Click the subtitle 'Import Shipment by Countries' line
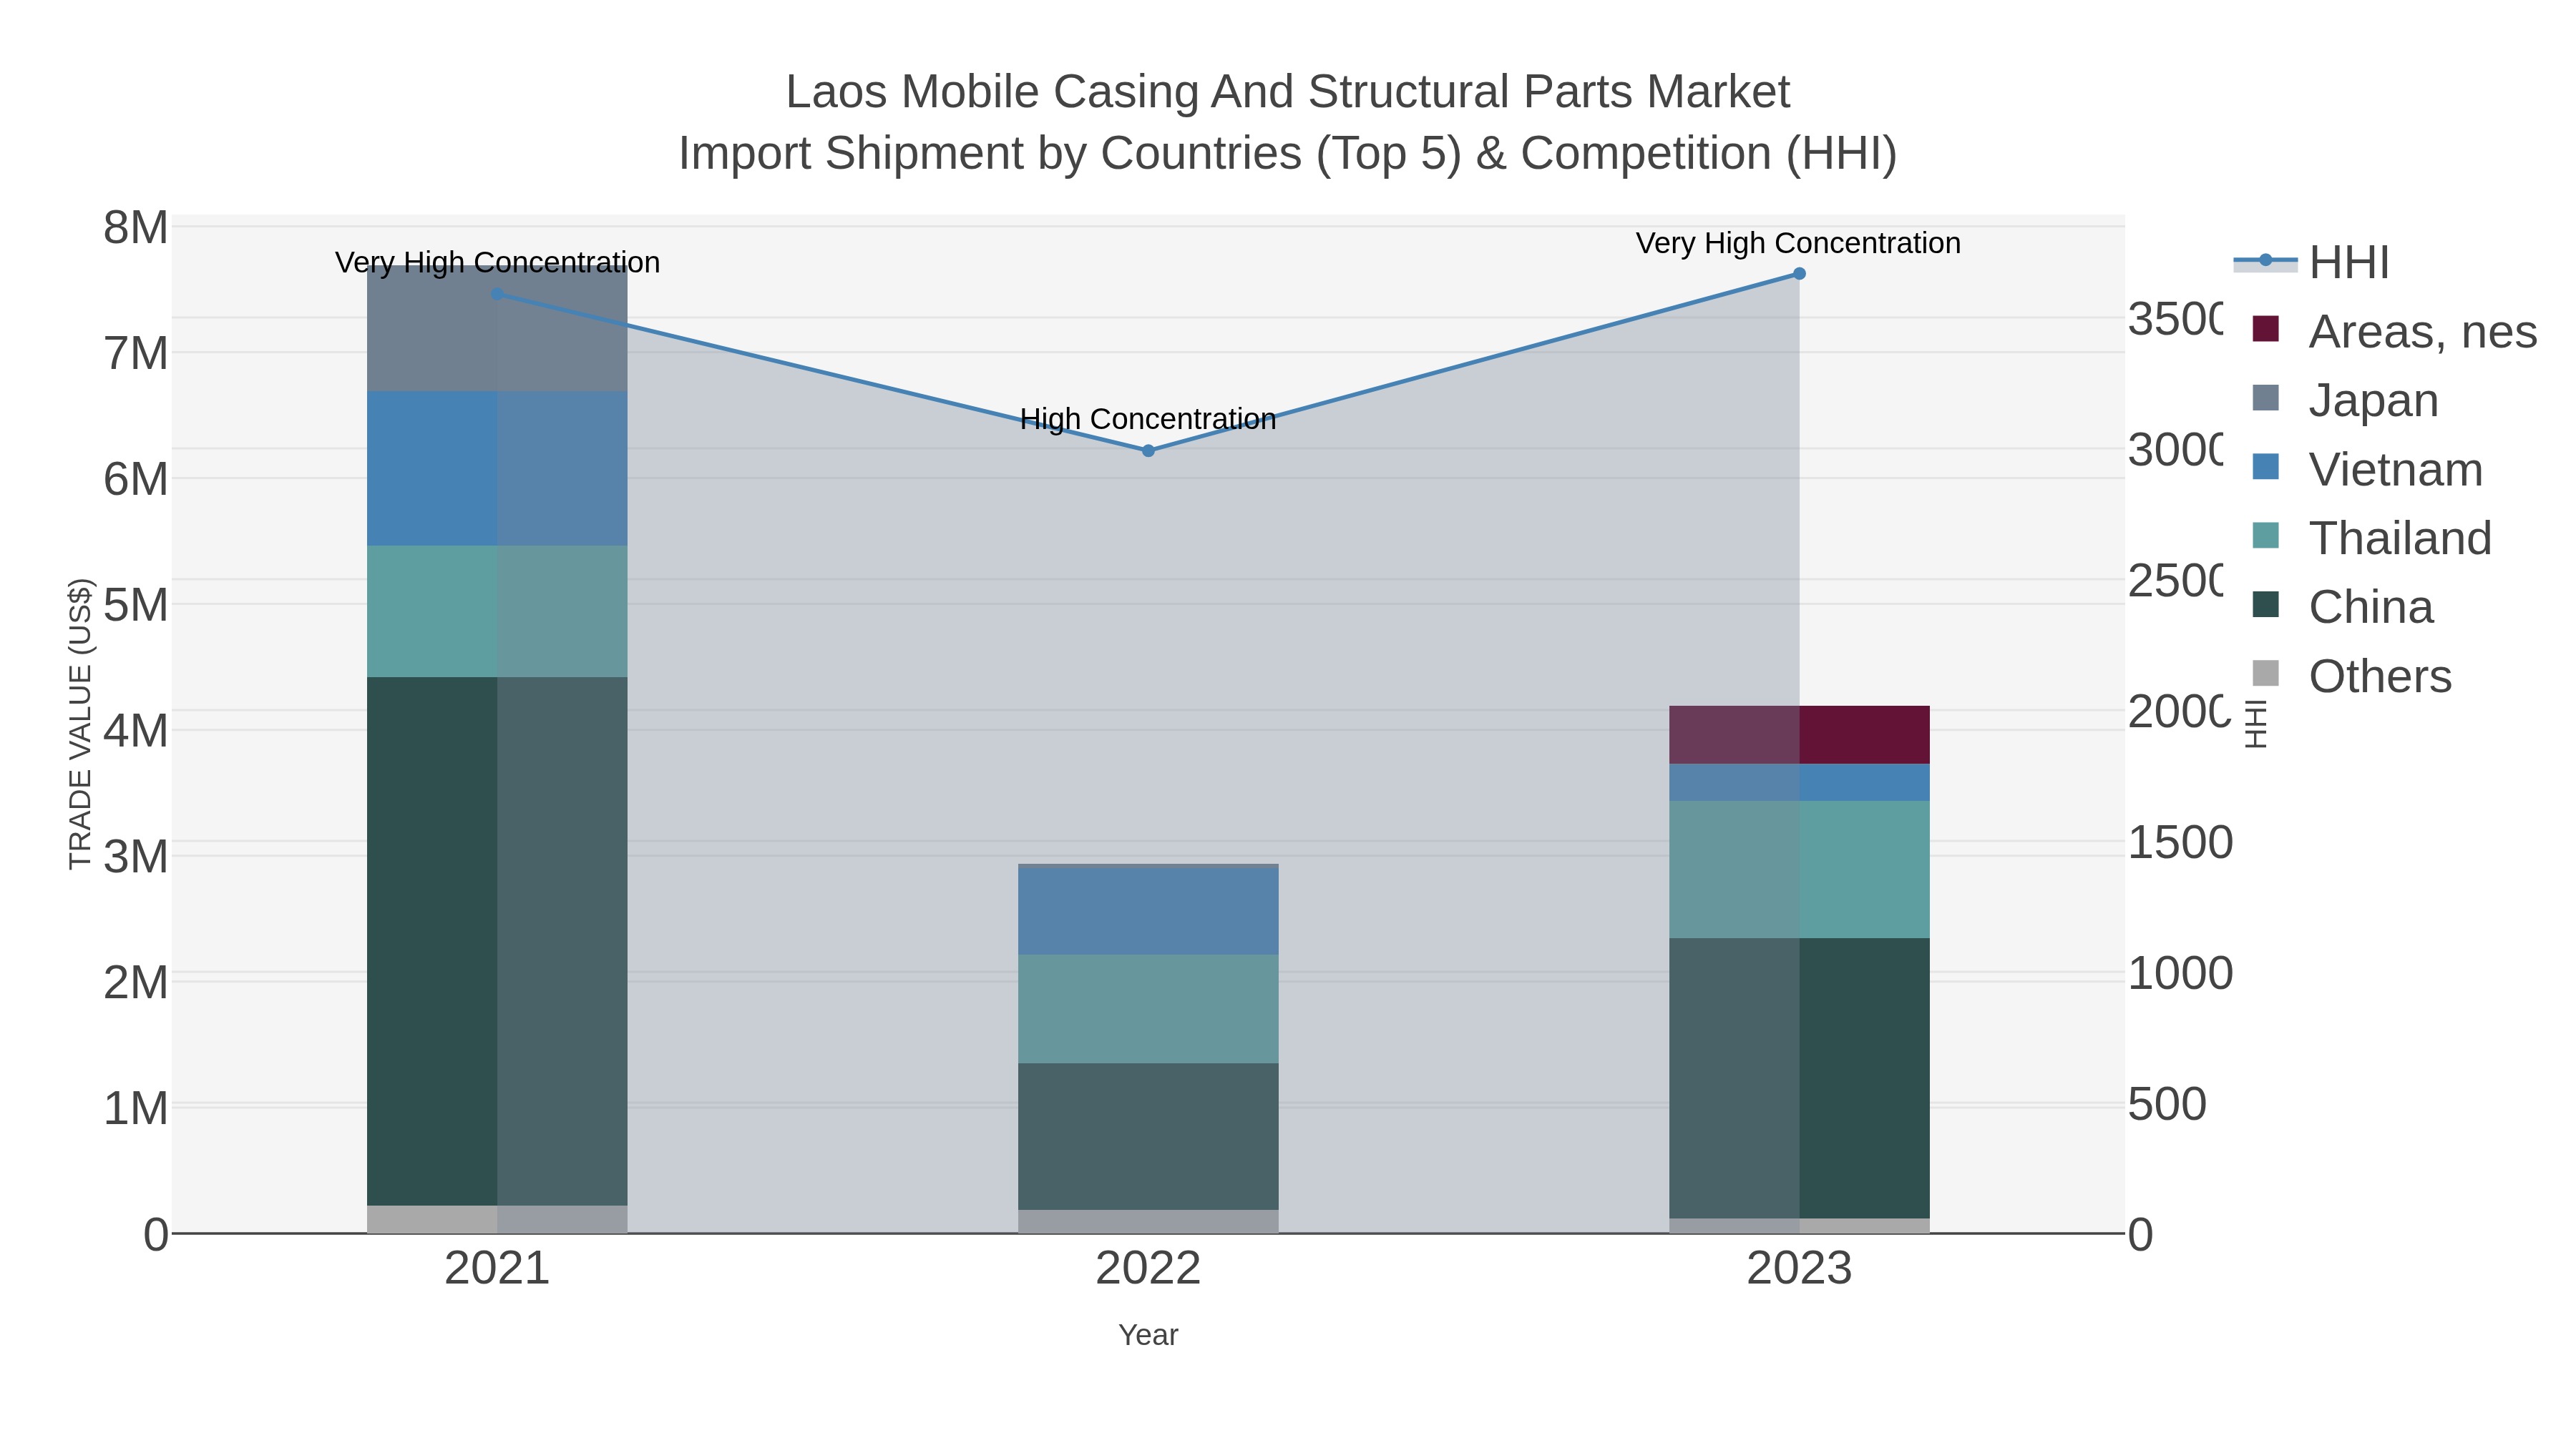 [x=1287, y=154]
